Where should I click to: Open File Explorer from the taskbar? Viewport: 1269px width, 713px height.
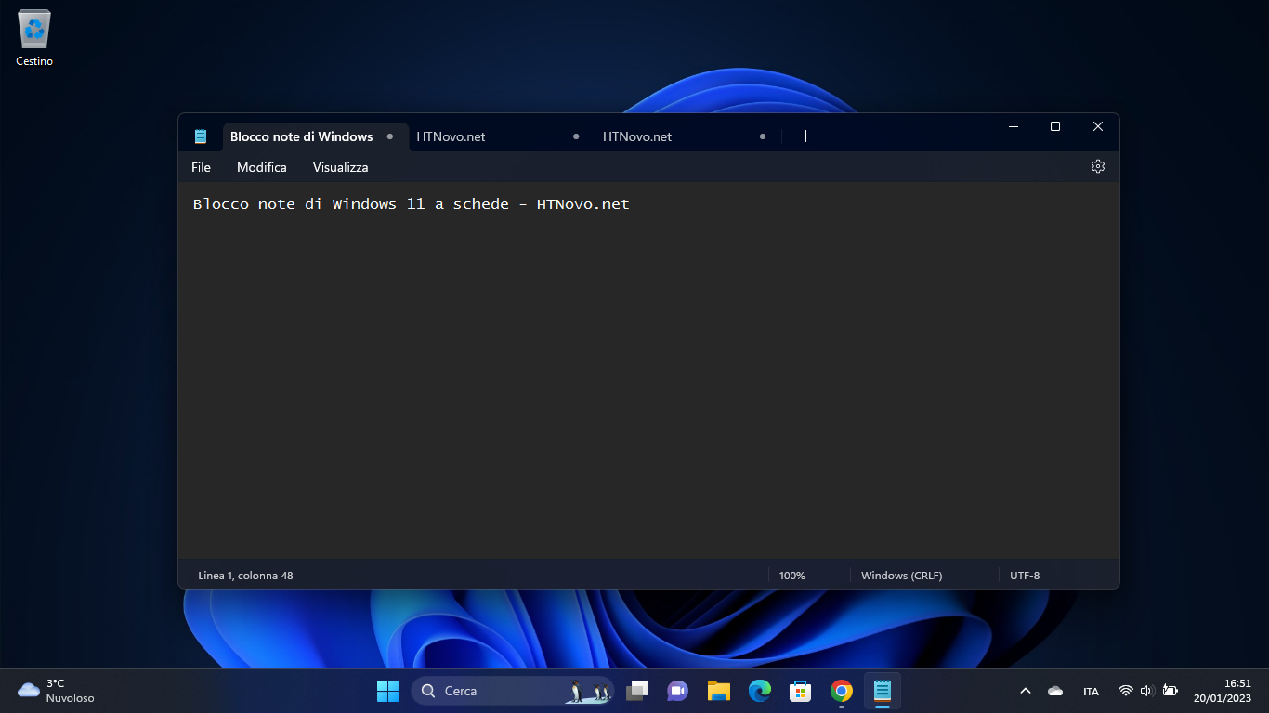718,691
